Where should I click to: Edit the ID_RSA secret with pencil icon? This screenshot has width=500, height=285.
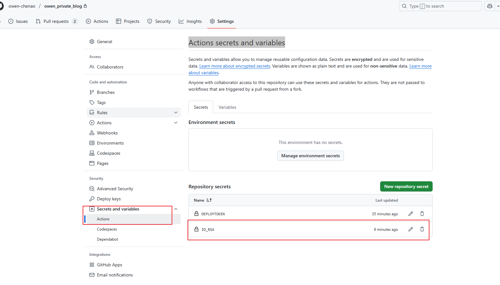[x=411, y=229]
